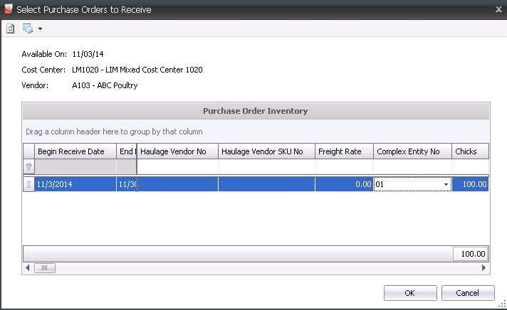Click the filter row funnel icon

[28, 167]
